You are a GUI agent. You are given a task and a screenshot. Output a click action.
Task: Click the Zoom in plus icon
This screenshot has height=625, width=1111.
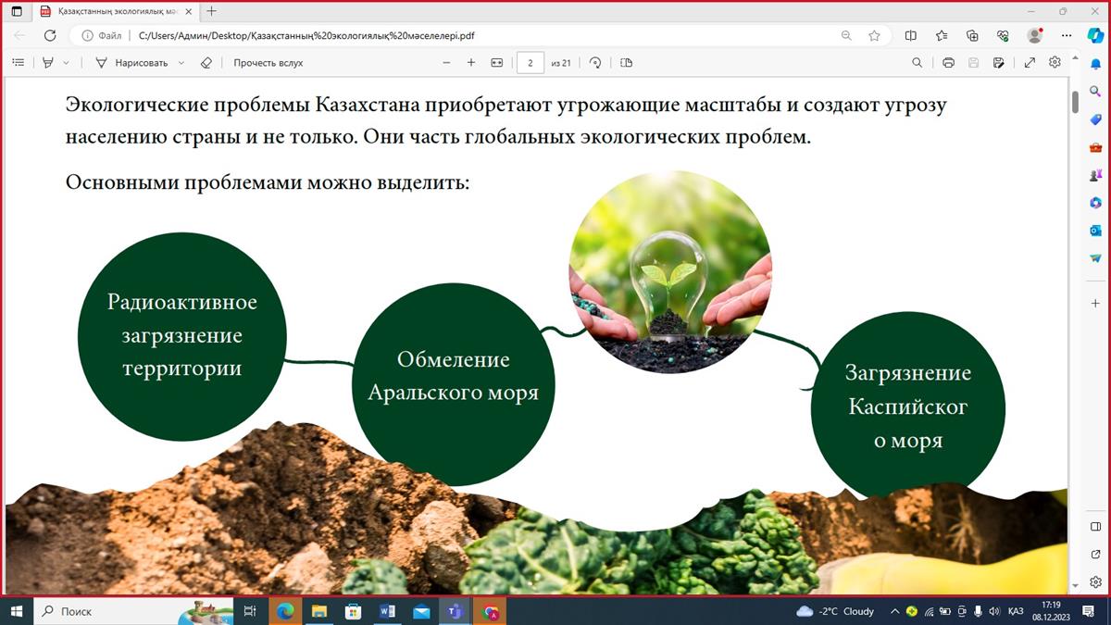[x=471, y=63]
